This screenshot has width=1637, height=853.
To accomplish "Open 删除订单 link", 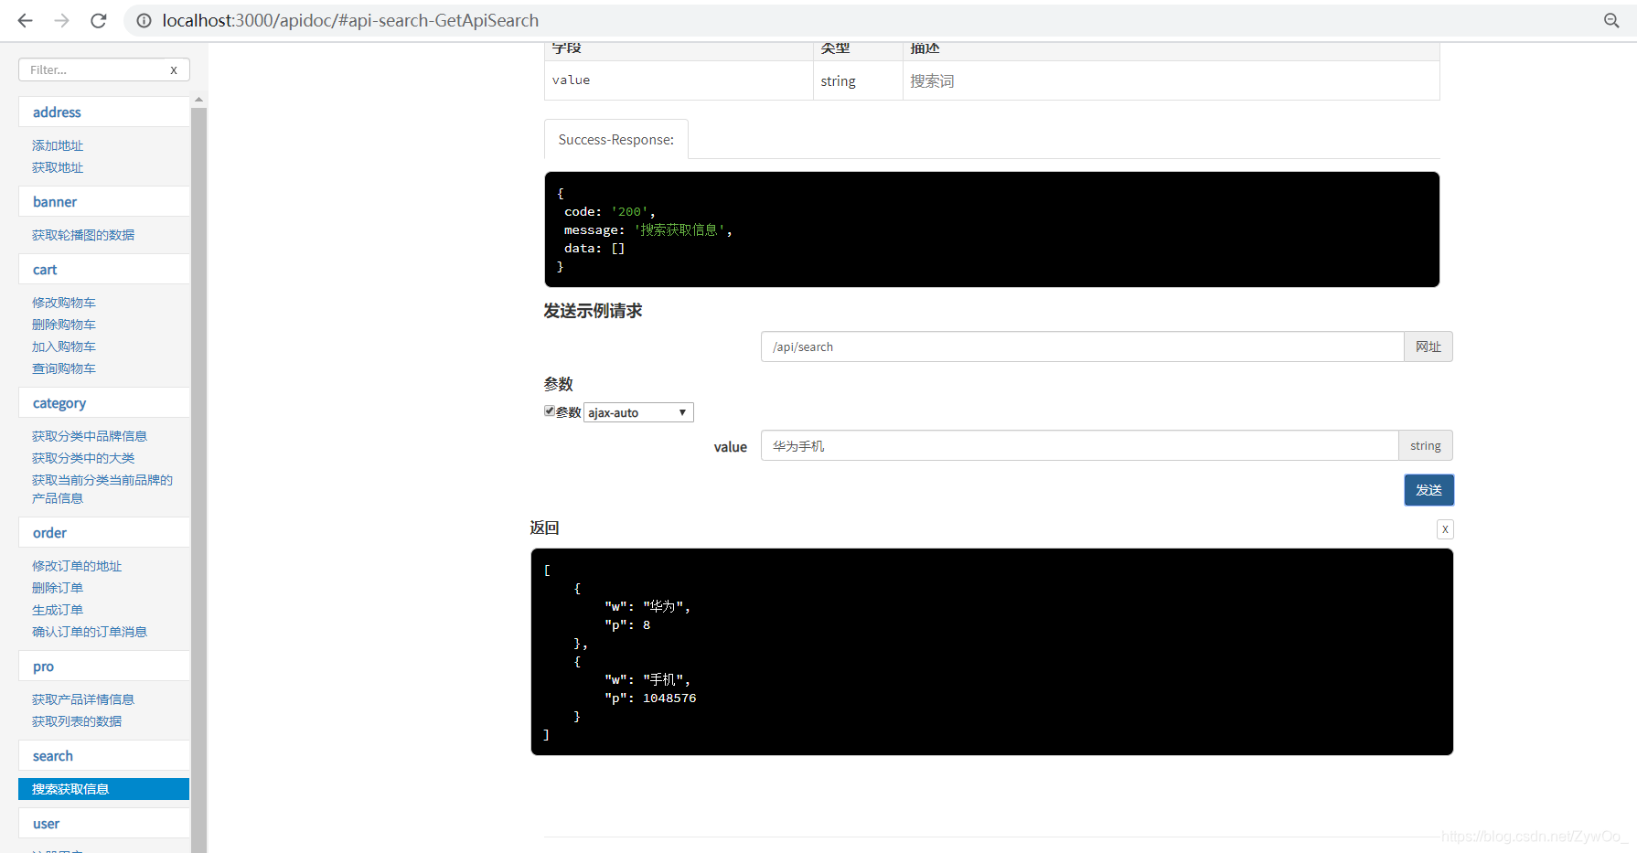I will point(58,588).
